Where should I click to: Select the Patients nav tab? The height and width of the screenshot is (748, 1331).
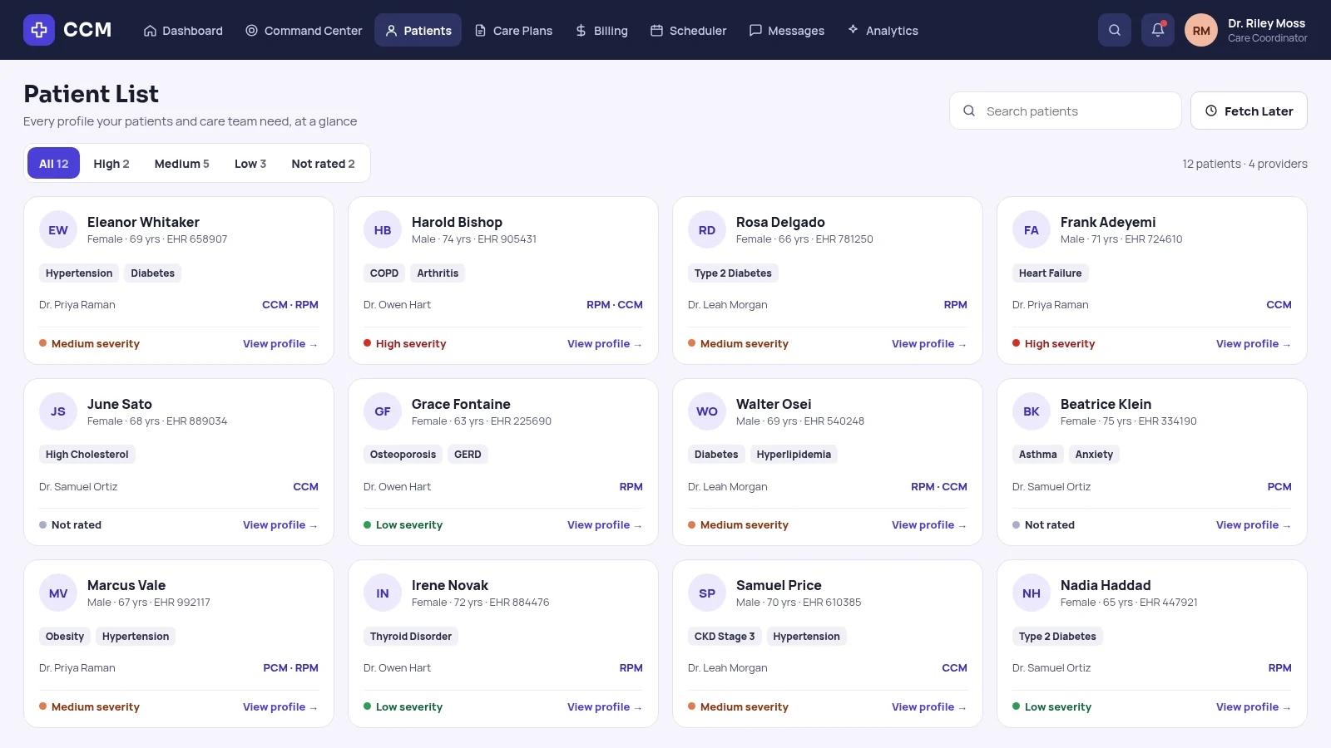click(418, 30)
